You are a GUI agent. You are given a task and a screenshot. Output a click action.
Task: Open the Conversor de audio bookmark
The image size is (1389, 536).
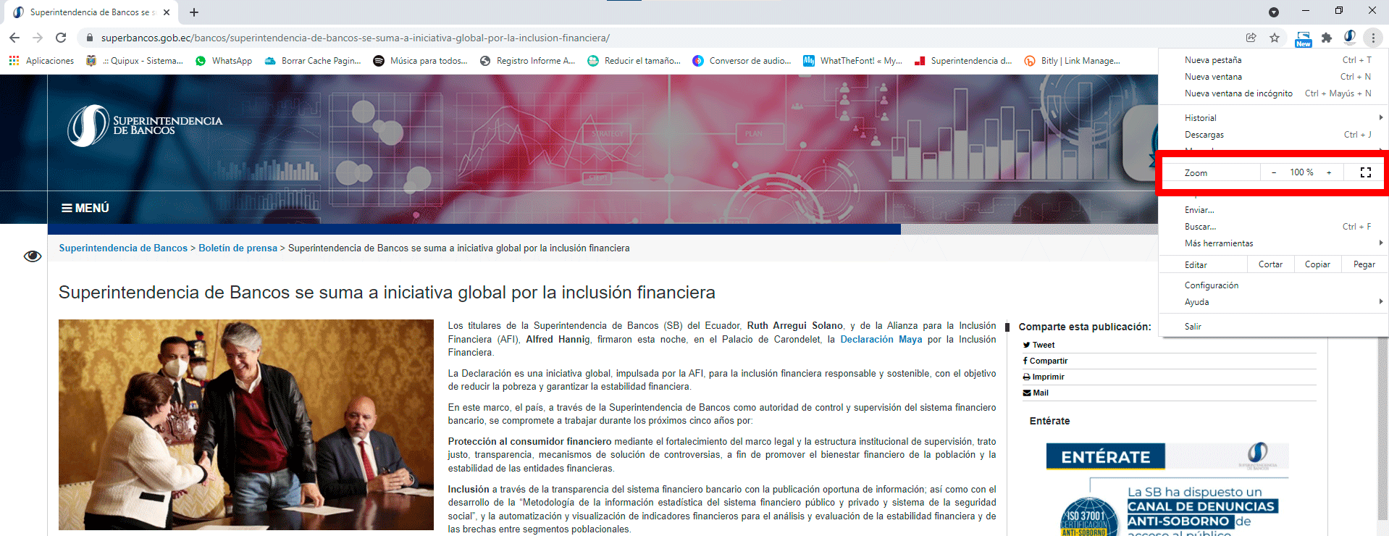[742, 61]
